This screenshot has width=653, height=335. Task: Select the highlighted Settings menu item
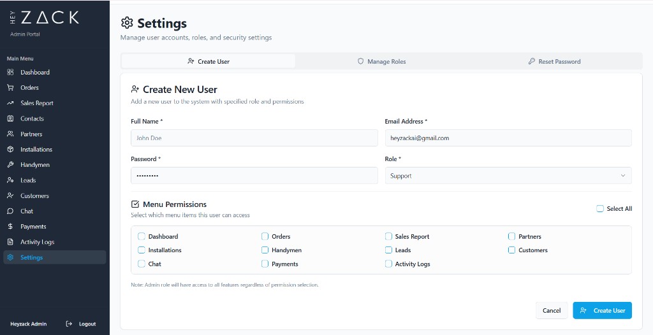(55, 257)
